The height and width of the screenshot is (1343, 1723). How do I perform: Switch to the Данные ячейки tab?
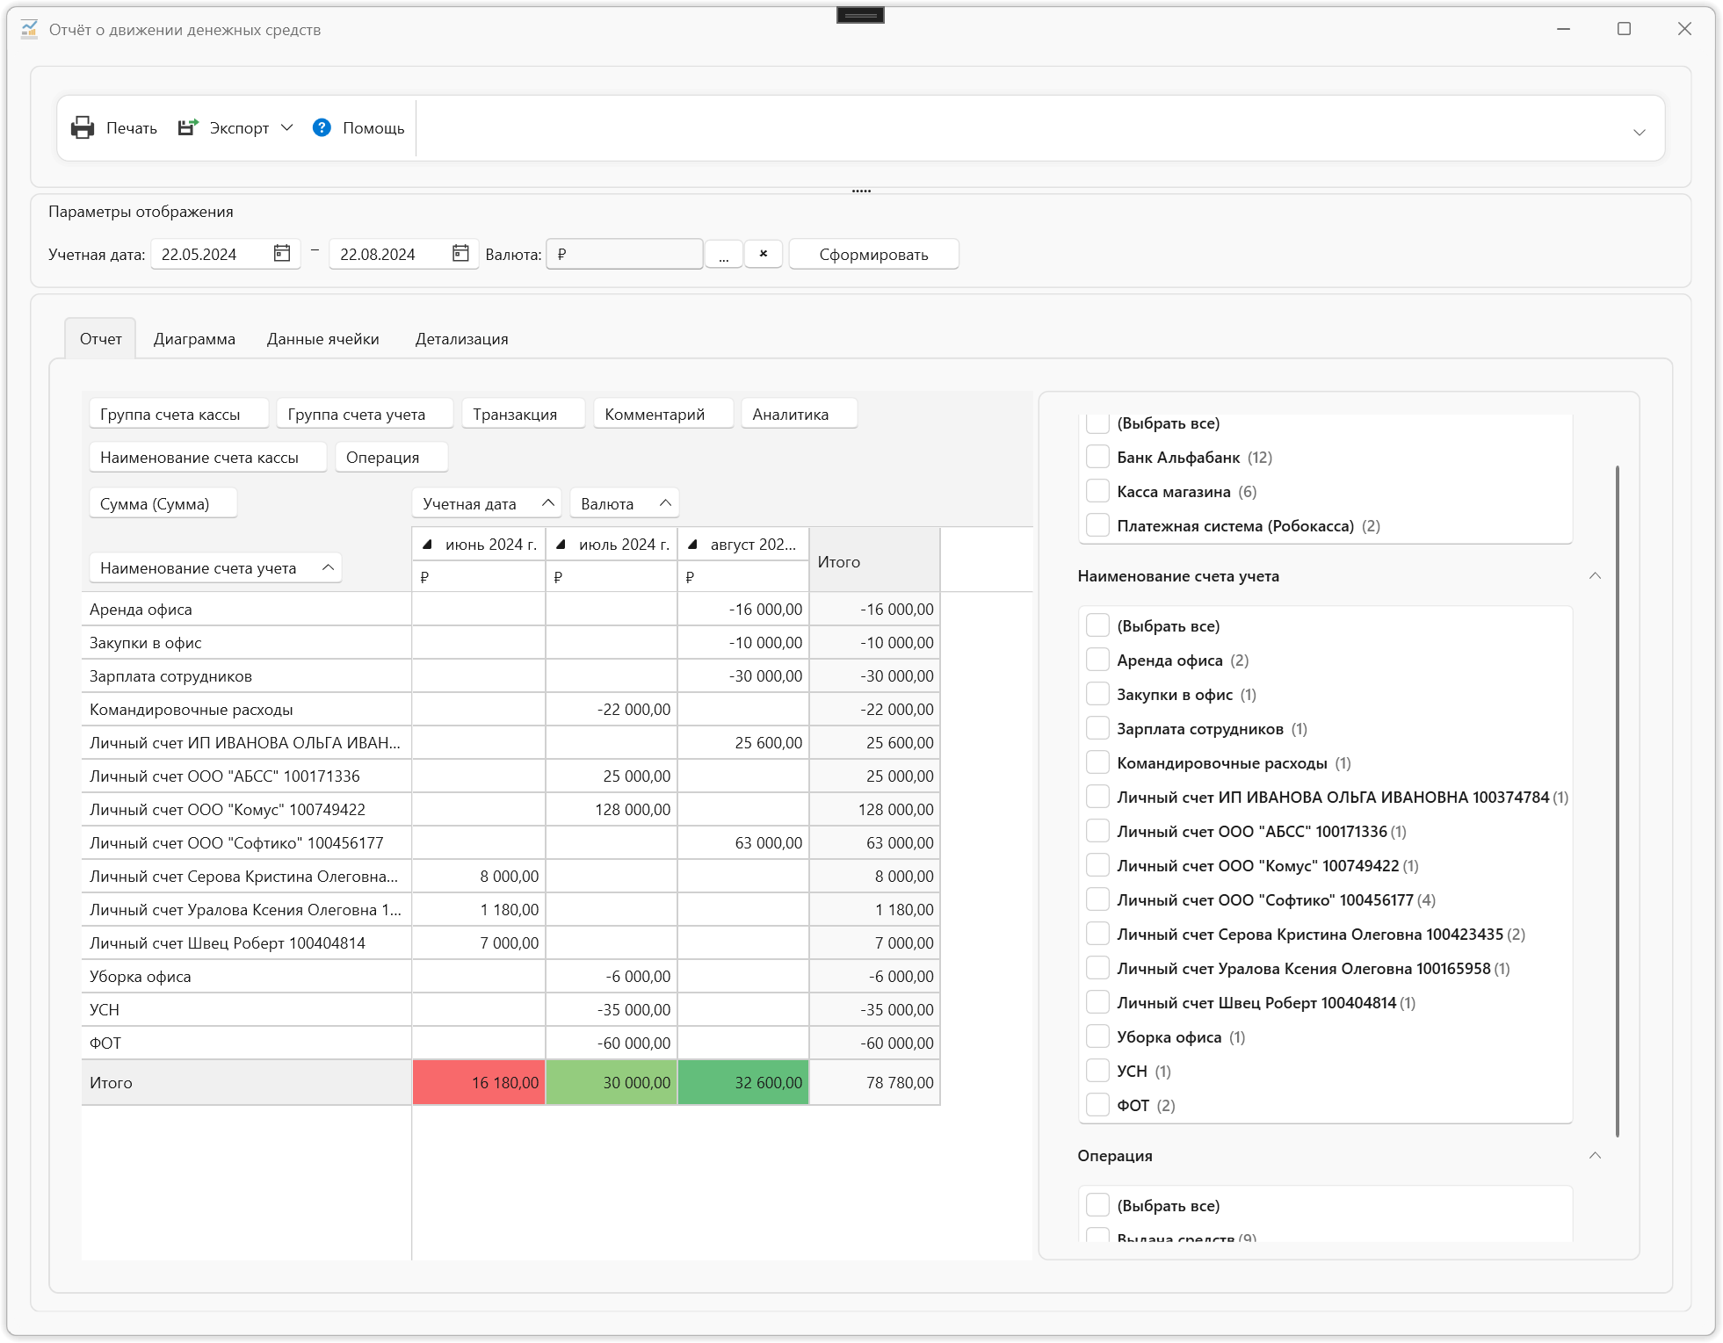(323, 339)
